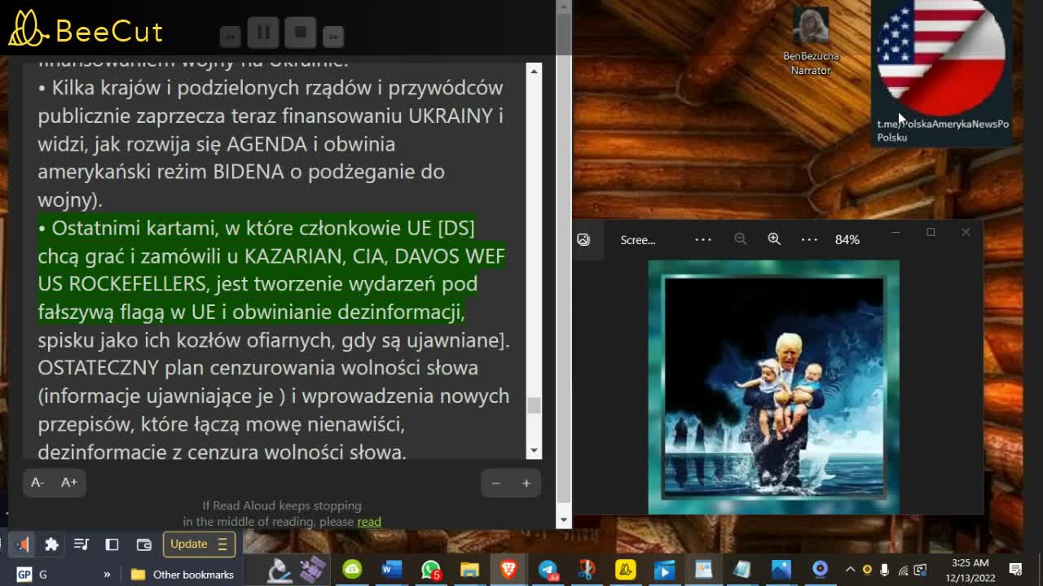Open the browser Extensions puzzle icon
Image resolution: width=1043 pixels, height=586 pixels.
(x=51, y=544)
